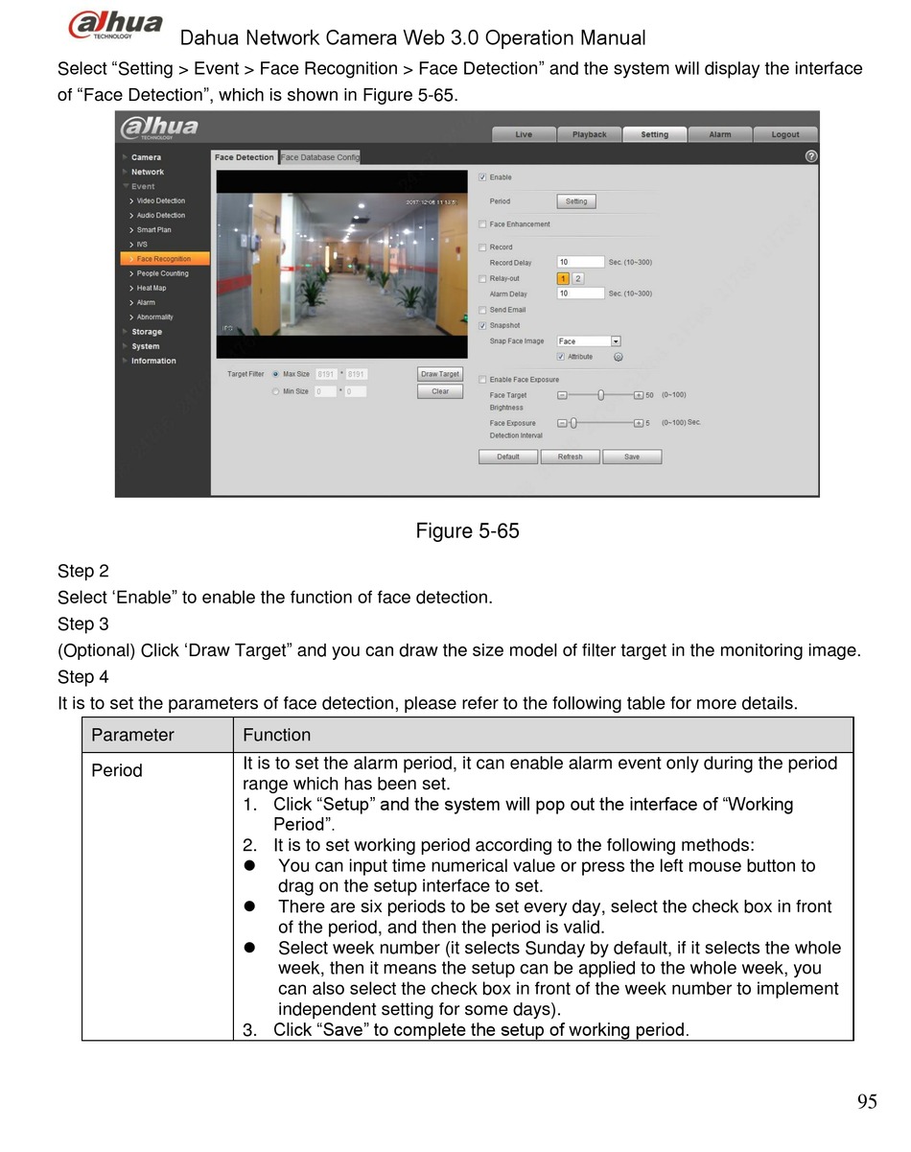Click the Face Target Brightness slider handle
Viewport: 911px width, 1152px height.
coord(600,395)
